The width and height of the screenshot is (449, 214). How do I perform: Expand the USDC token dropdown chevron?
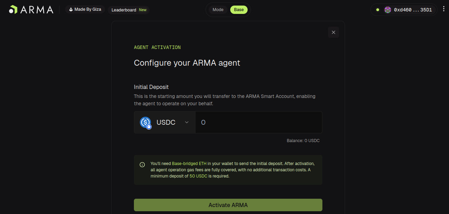click(187, 122)
